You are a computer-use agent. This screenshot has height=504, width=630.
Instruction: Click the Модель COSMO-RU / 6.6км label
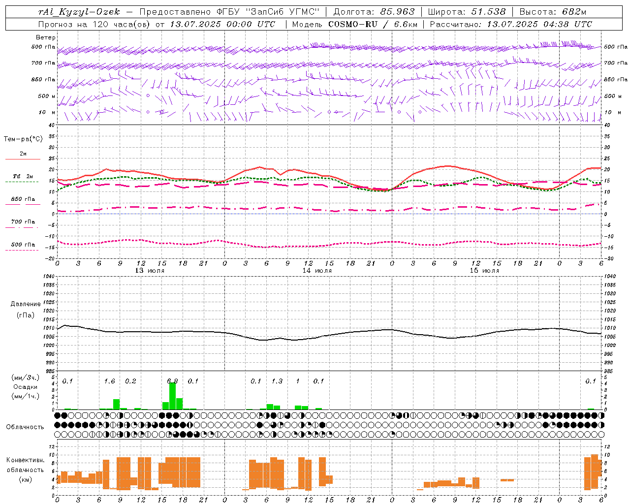pos(355,24)
